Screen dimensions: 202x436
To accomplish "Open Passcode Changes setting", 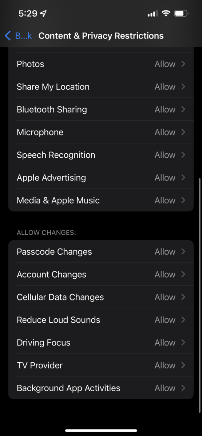I will [101, 251].
